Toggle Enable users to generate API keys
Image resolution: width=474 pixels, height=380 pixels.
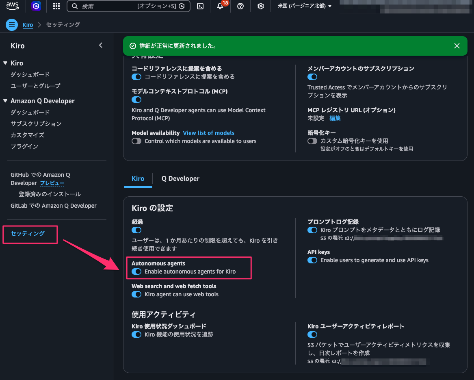pos(312,260)
